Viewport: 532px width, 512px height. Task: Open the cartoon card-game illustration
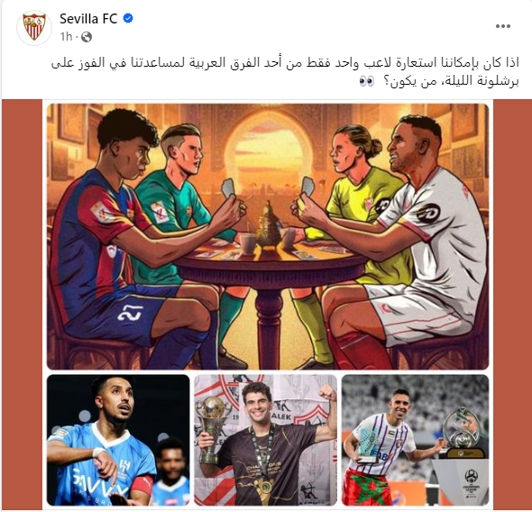coord(268,236)
